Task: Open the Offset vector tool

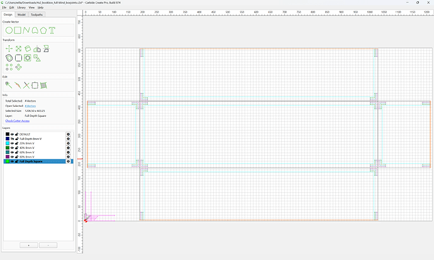Action: (x=9, y=58)
